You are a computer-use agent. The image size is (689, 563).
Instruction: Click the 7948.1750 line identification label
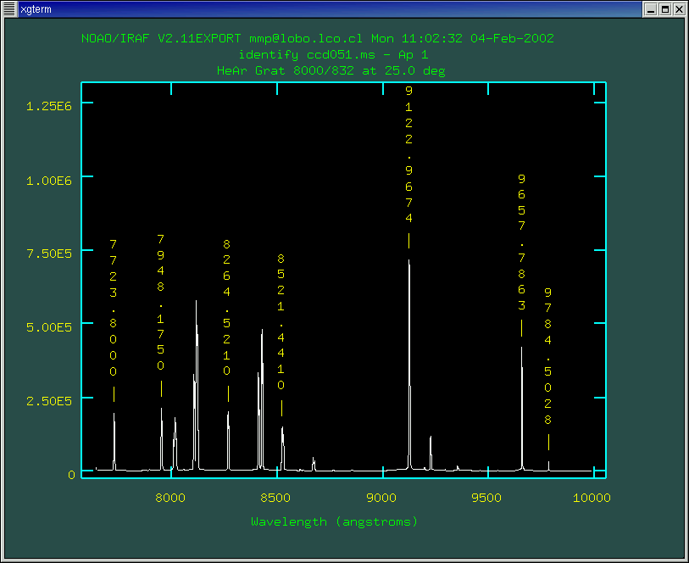click(x=161, y=303)
